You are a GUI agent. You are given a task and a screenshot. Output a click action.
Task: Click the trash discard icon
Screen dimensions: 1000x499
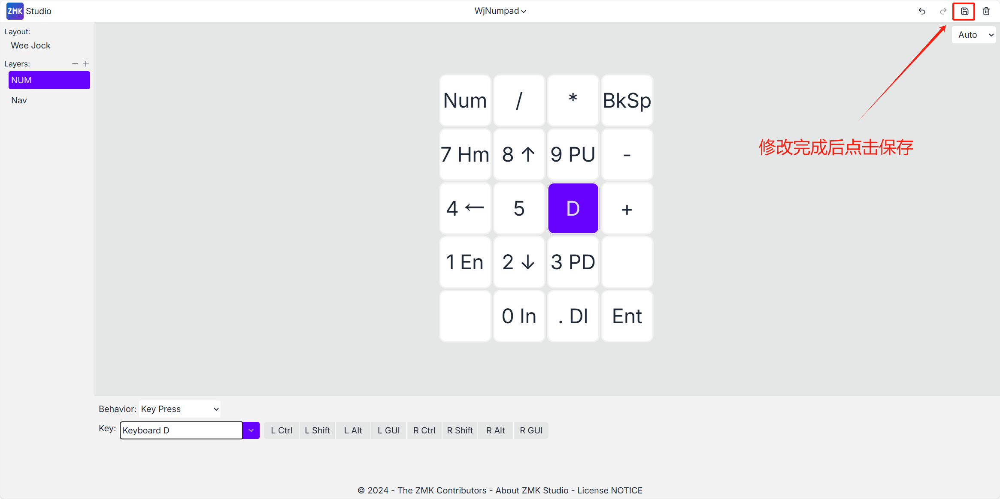986,11
